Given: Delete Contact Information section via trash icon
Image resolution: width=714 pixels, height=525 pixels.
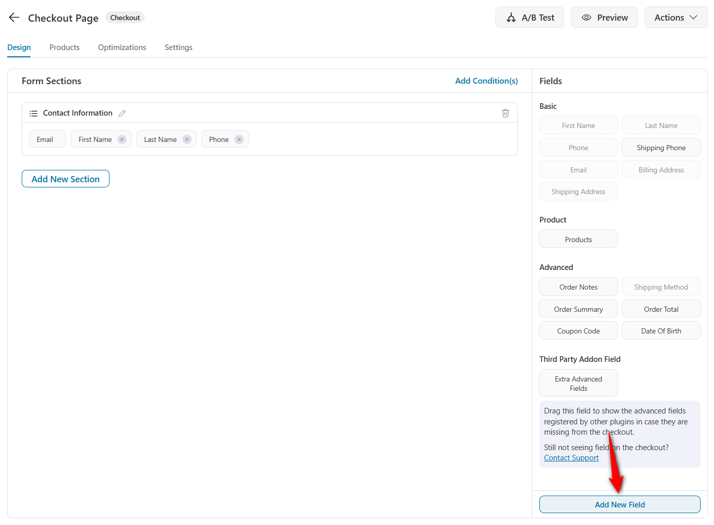Looking at the screenshot, I should [x=505, y=113].
